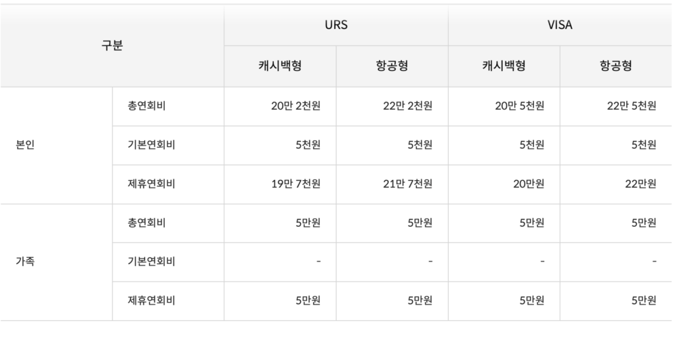Screen dimensions: 694x350
Task: Select the 19만 7천원 cell
Action: click(295, 183)
